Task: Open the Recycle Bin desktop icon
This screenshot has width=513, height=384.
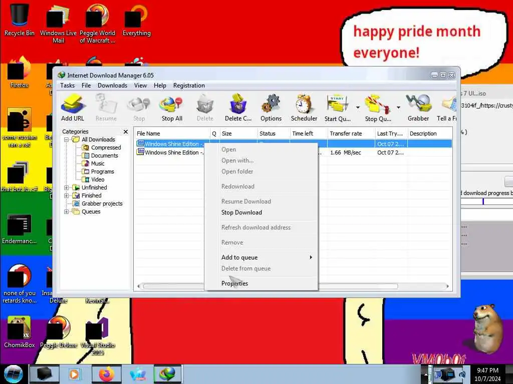Action: click(x=20, y=19)
